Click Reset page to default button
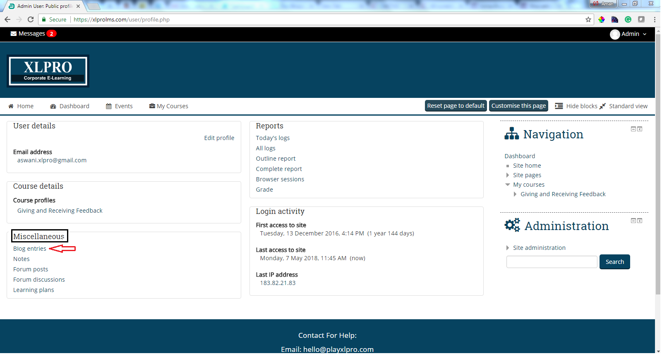 [x=456, y=106]
